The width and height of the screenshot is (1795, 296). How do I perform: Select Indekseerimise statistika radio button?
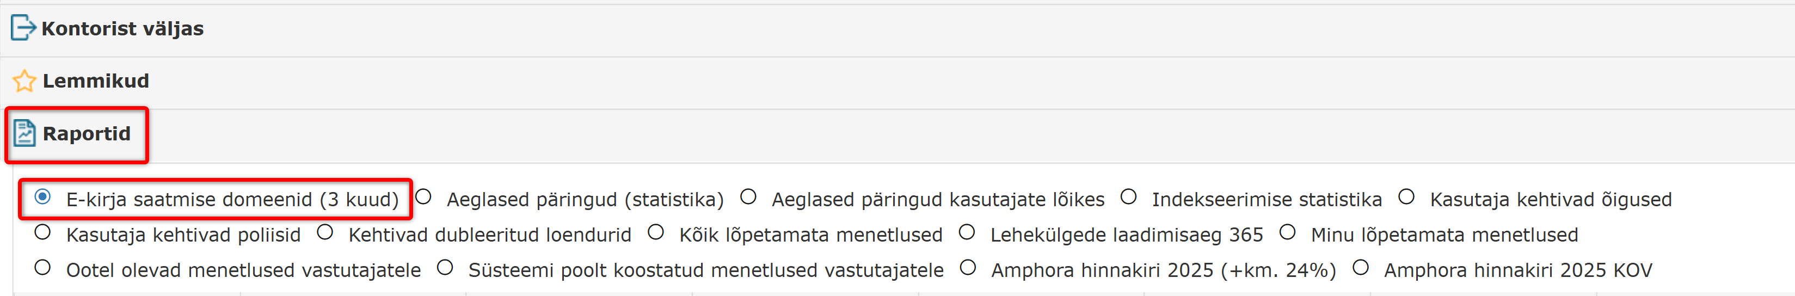pyautogui.click(x=1129, y=197)
